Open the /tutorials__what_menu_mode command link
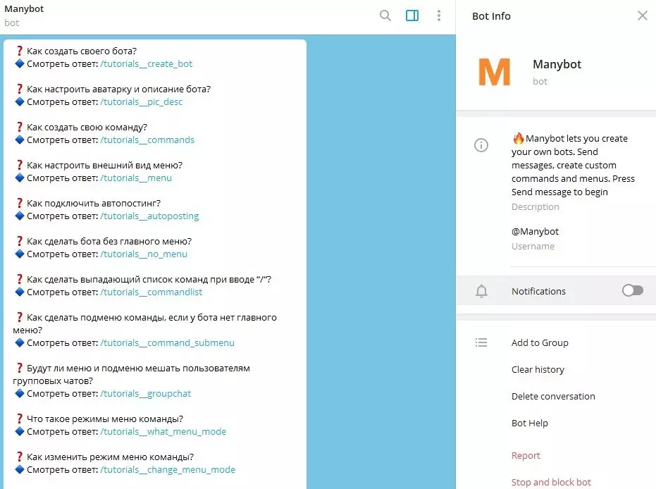656x489 pixels. (x=163, y=431)
